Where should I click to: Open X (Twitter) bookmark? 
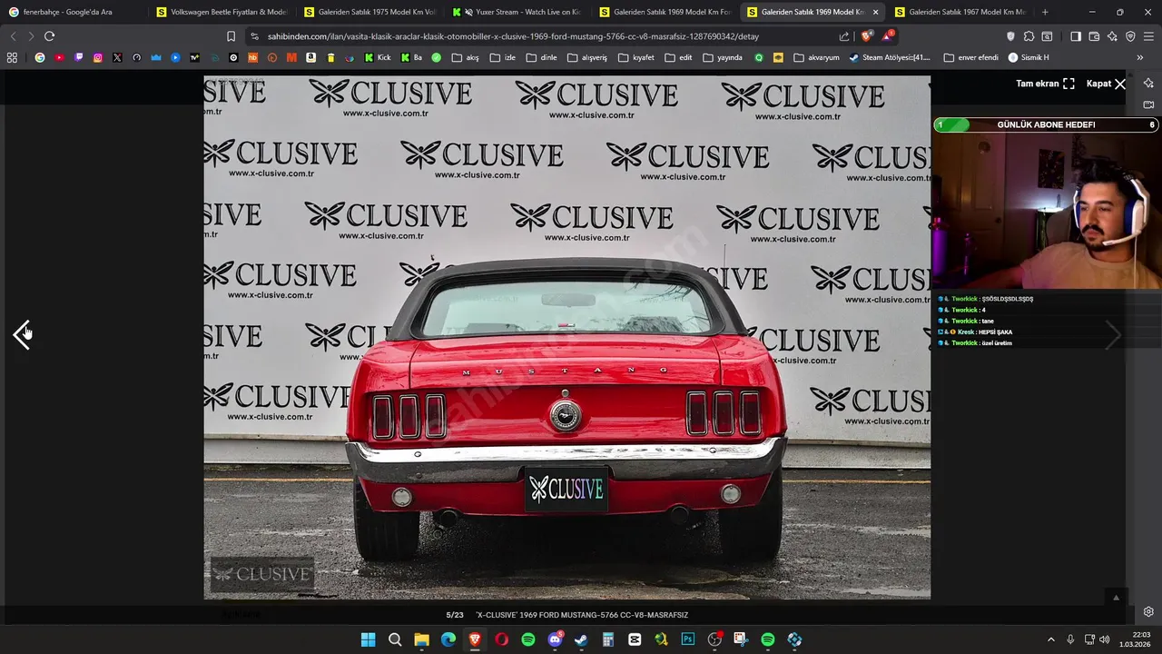(x=117, y=57)
